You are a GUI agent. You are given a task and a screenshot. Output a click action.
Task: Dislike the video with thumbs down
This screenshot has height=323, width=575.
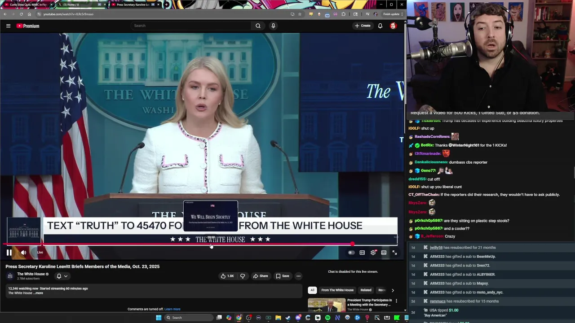243,276
